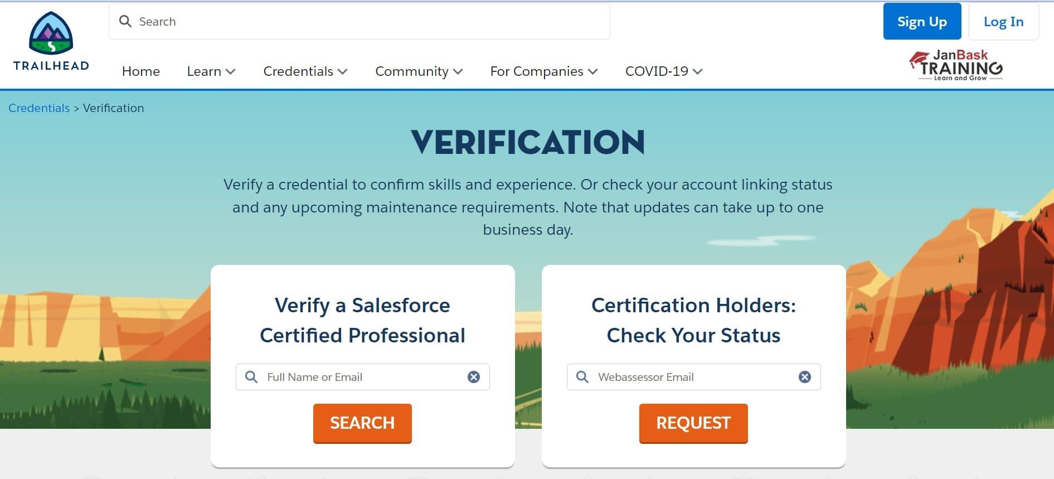
Task: Focus the Webassessor Email input
Action: click(693, 377)
